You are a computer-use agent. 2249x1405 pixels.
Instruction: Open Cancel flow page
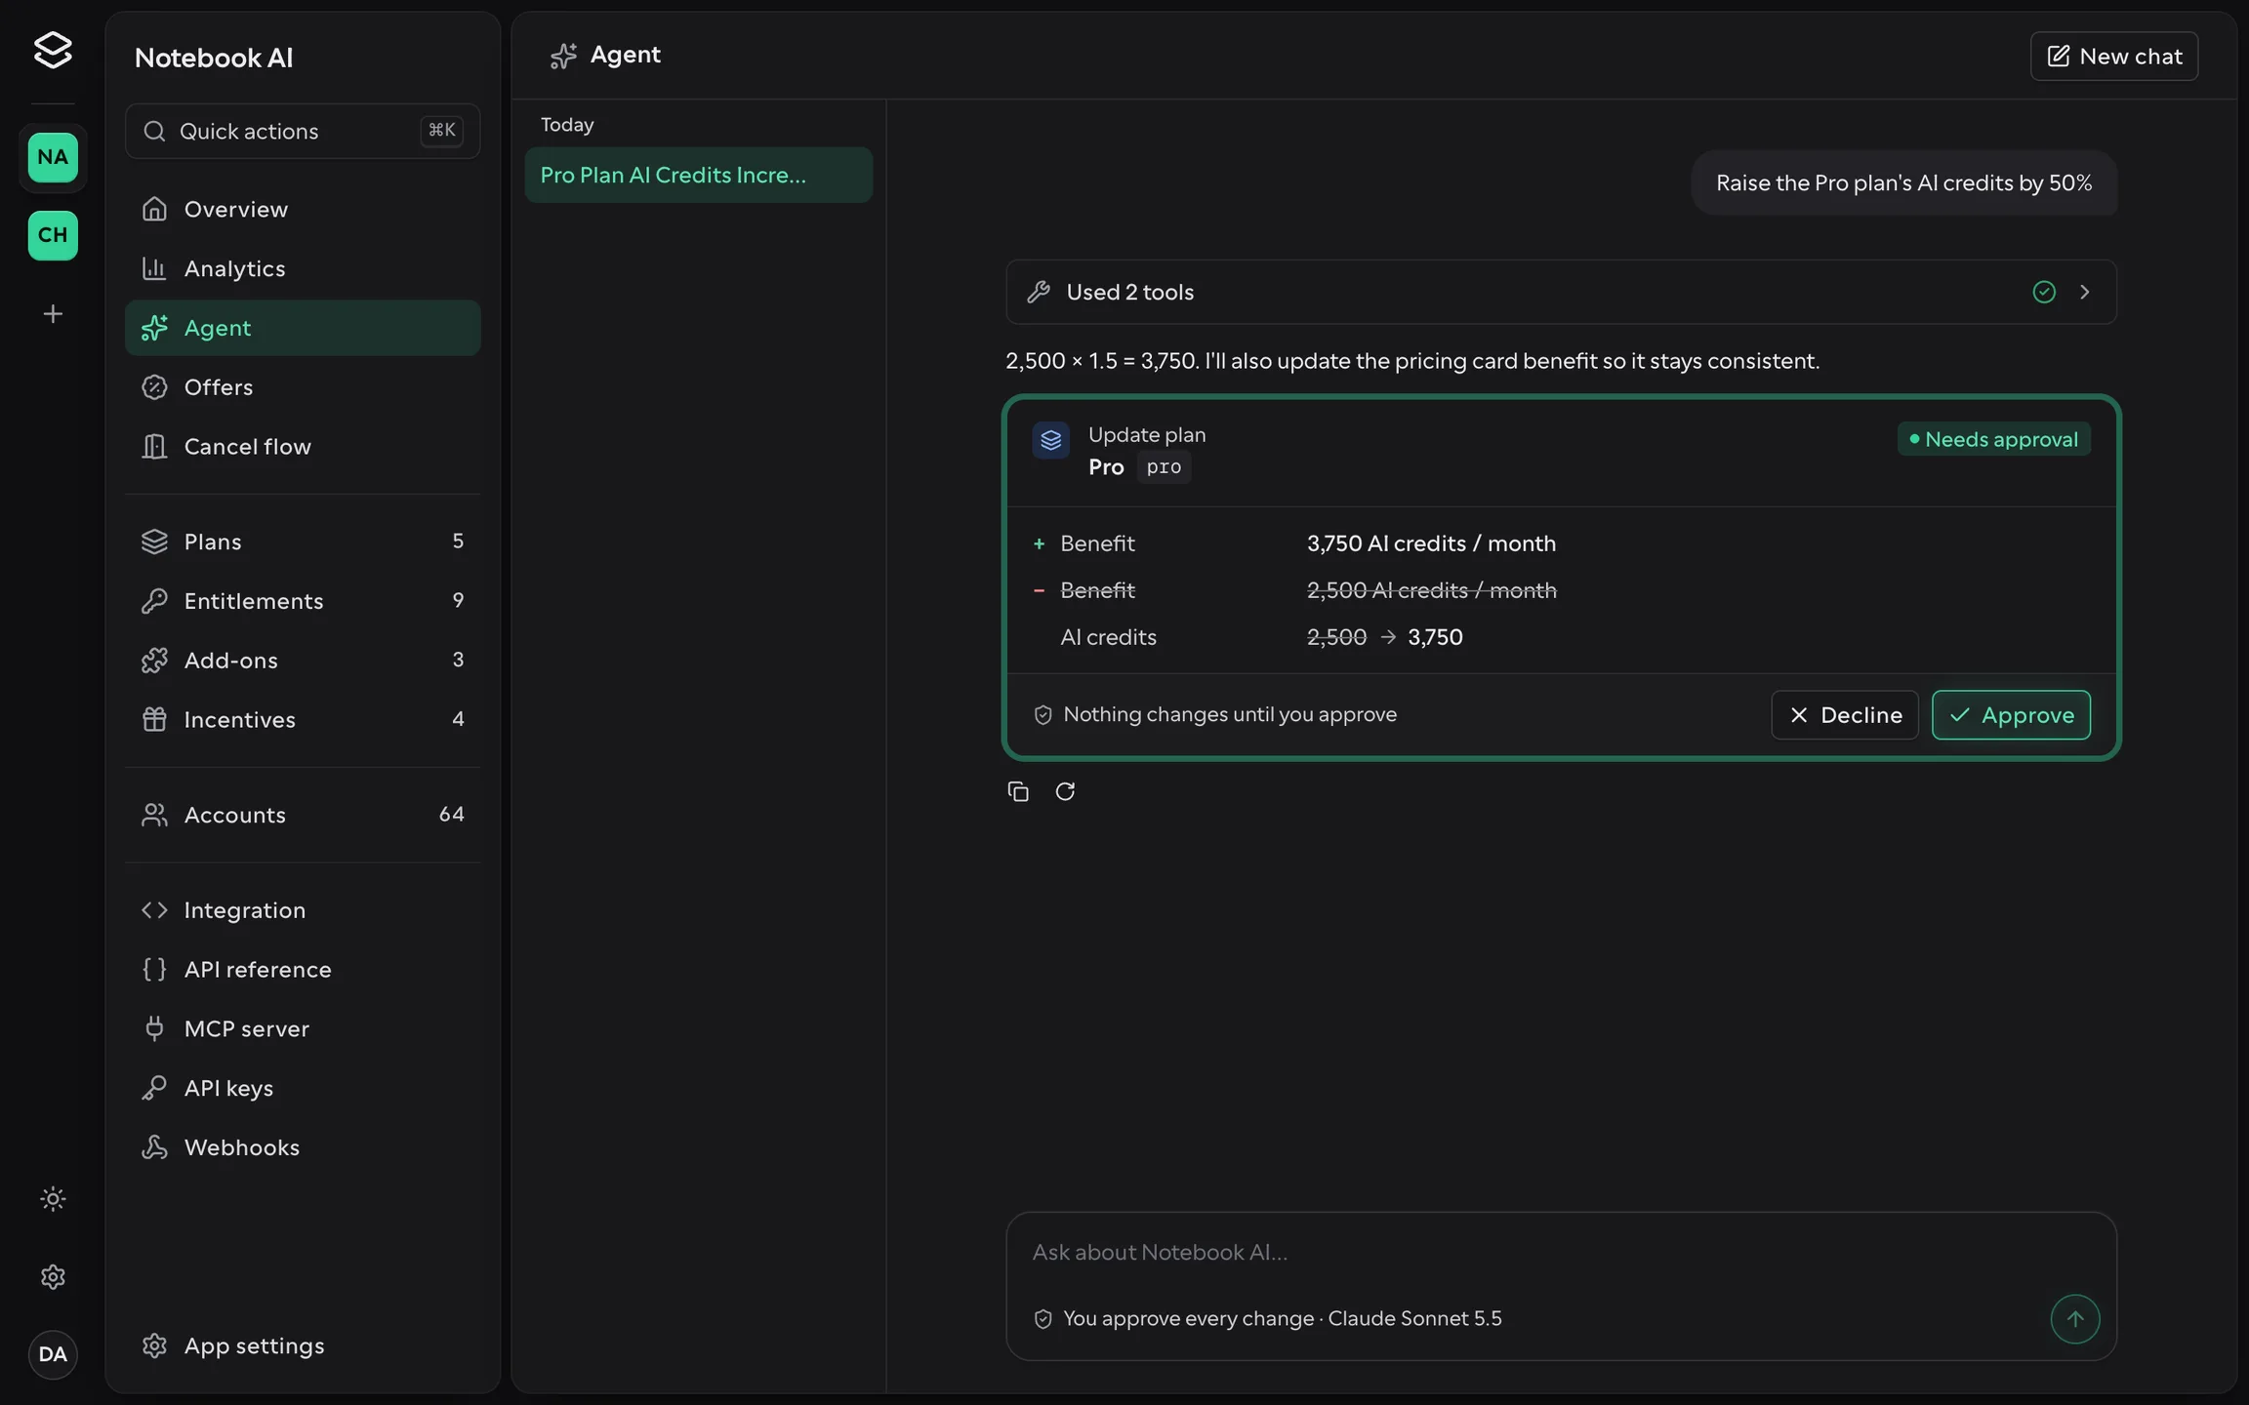pyautogui.click(x=303, y=447)
